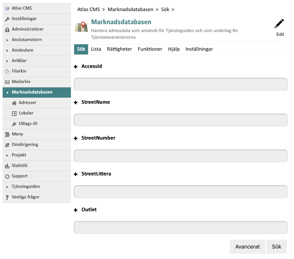Click the Omdirigering arrows icon

pos(7,145)
